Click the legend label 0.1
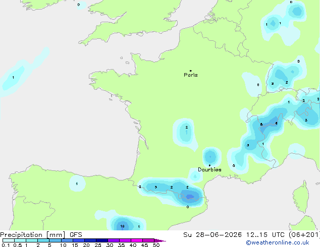This screenshot has width=320, height=247. pyautogui.click(x=6, y=245)
